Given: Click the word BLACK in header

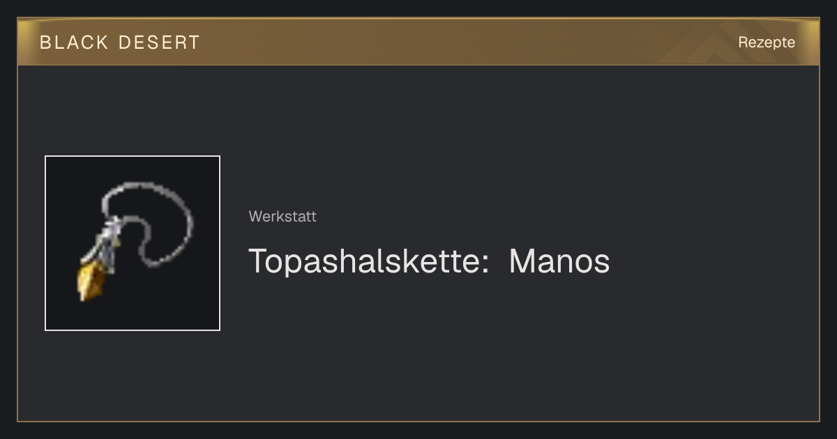Looking at the screenshot, I should [74, 43].
